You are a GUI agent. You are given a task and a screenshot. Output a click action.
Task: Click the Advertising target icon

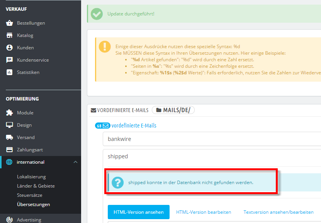pyautogui.click(x=9, y=220)
